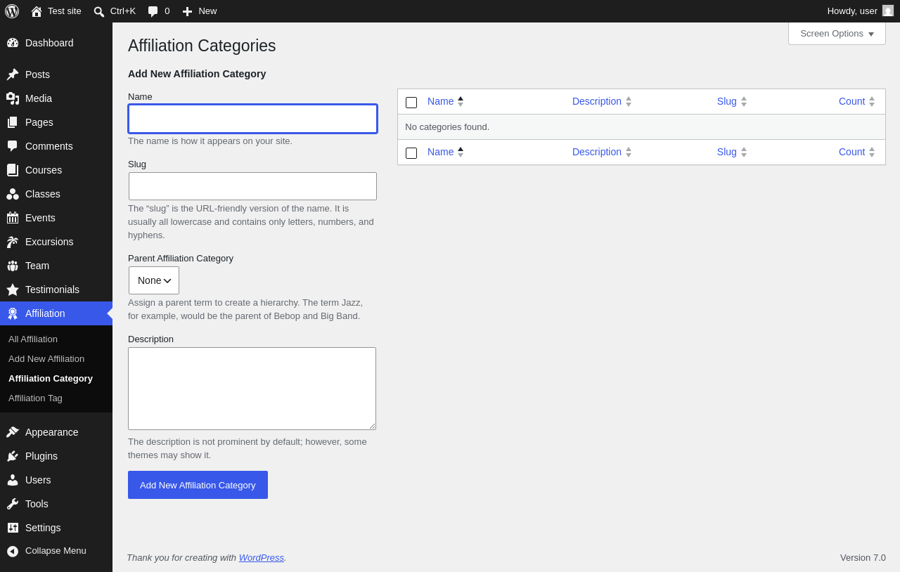Image resolution: width=900 pixels, height=572 pixels.
Task: Click the Team group icon
Action: pyautogui.click(x=13, y=266)
